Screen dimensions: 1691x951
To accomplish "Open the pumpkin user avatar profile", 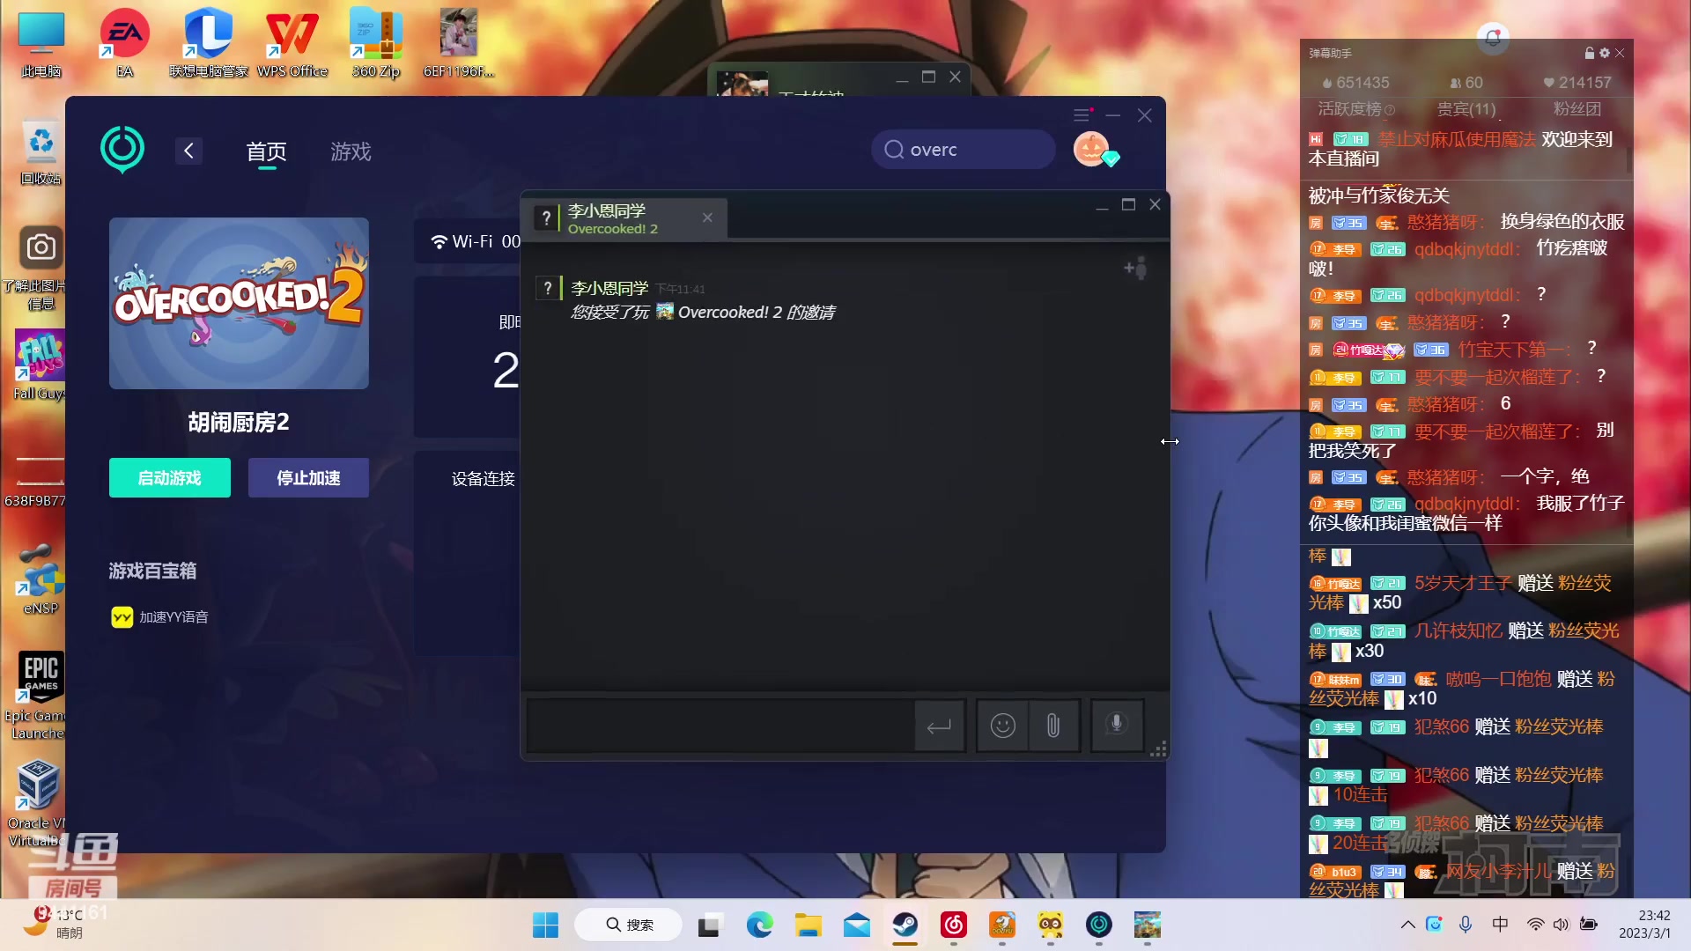I will click(x=1091, y=149).
